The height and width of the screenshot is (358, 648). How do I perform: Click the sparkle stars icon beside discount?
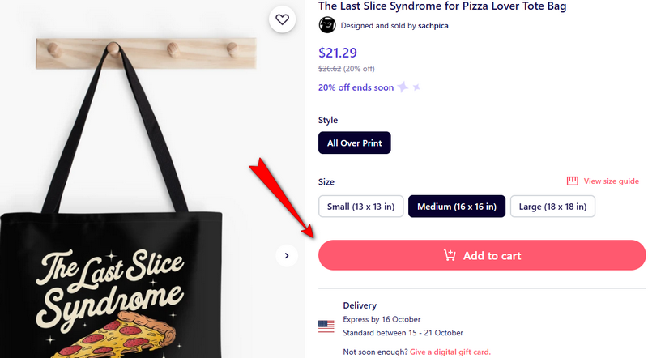click(408, 87)
